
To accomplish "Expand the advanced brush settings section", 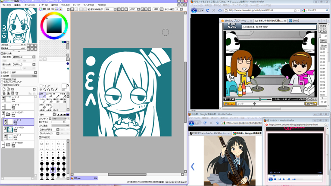I will pos(40,137).
